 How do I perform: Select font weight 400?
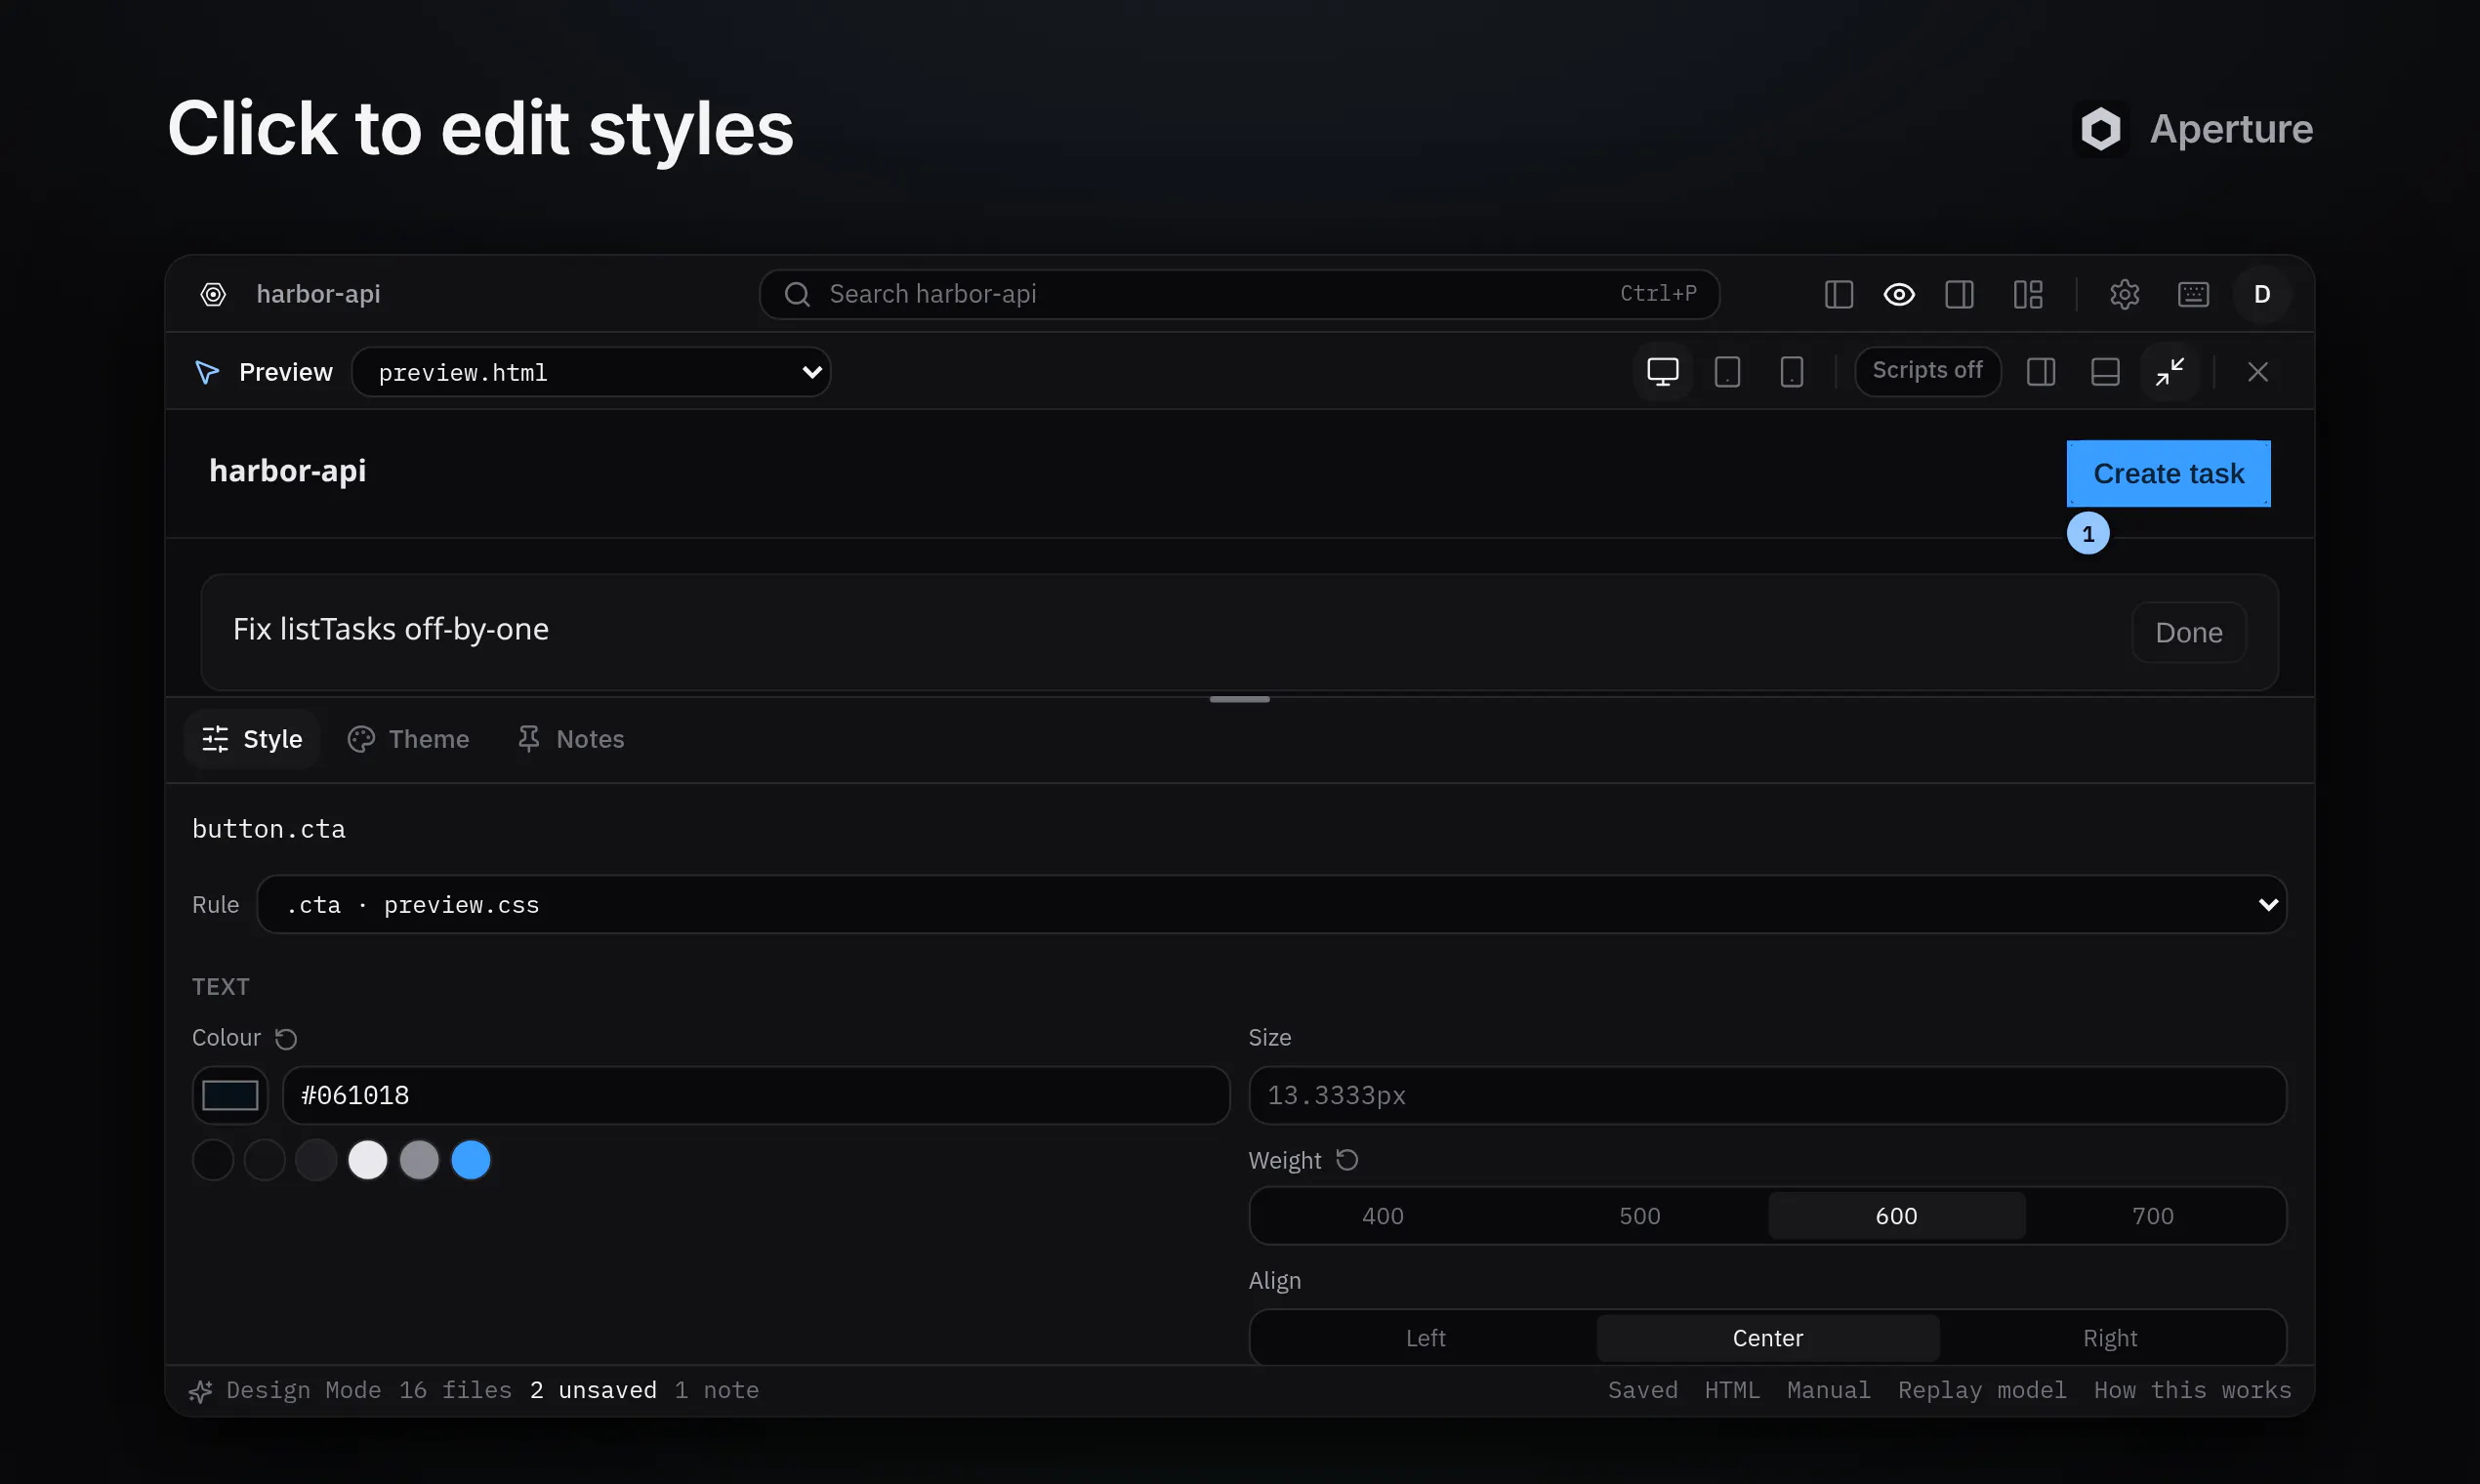[1382, 1216]
